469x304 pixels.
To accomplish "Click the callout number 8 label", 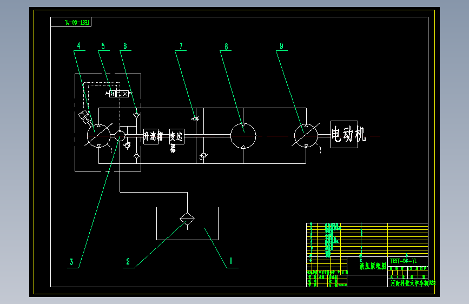I will click(x=226, y=47).
